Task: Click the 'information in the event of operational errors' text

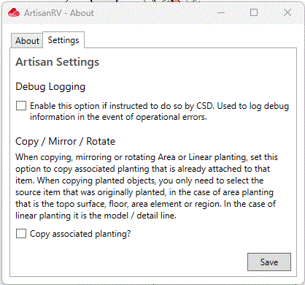Action: [118, 117]
